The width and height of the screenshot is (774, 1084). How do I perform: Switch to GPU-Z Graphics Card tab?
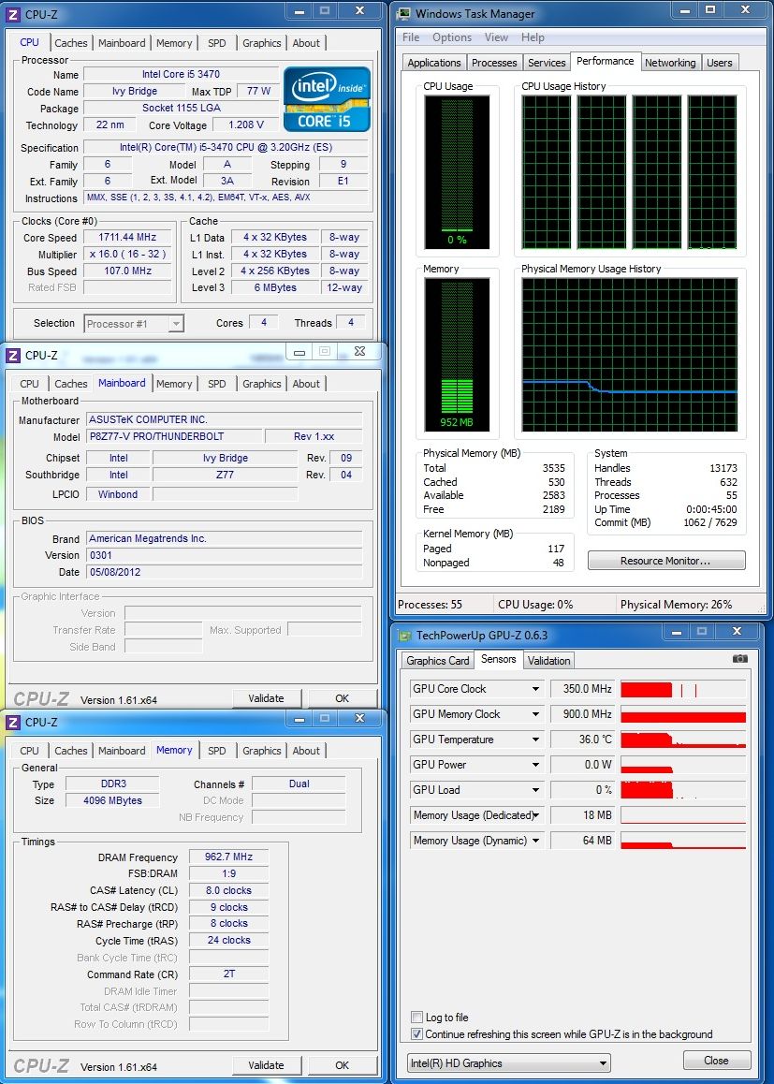point(437,660)
